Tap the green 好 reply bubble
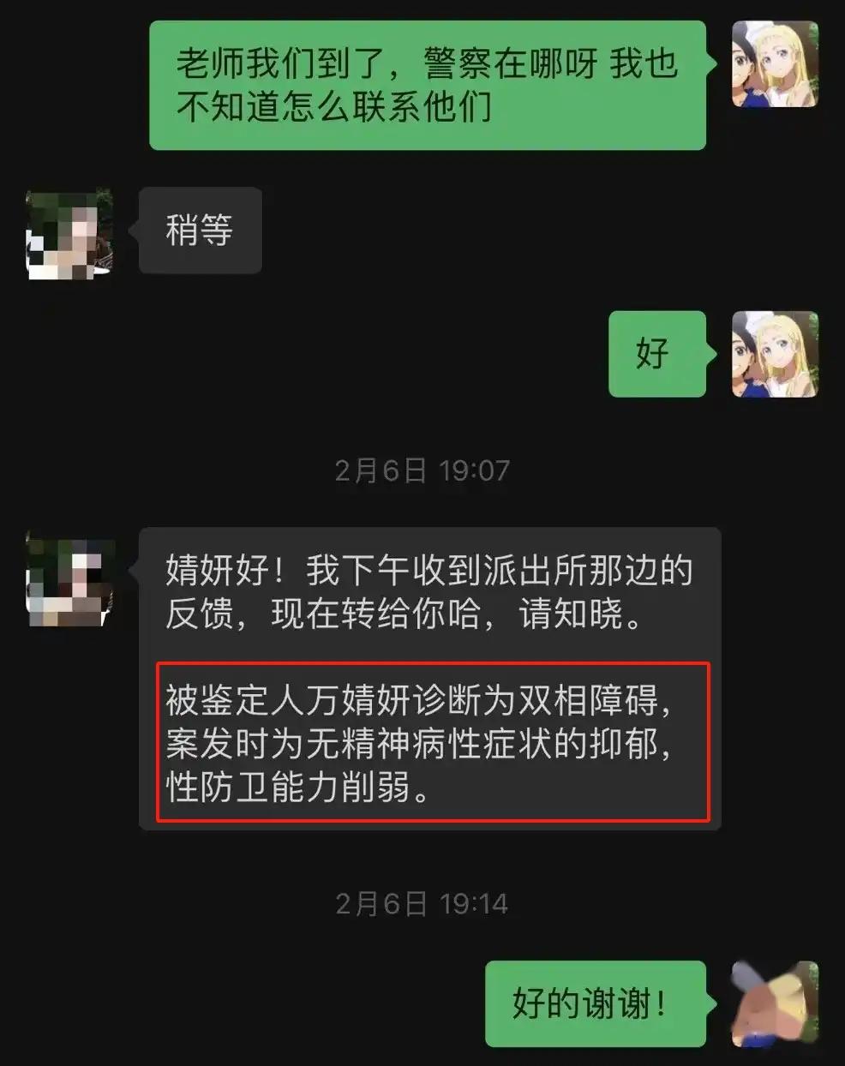The image size is (845, 1066). click(657, 354)
